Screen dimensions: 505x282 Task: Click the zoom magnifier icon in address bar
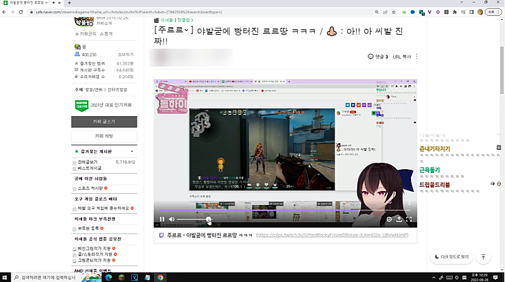coord(376,12)
